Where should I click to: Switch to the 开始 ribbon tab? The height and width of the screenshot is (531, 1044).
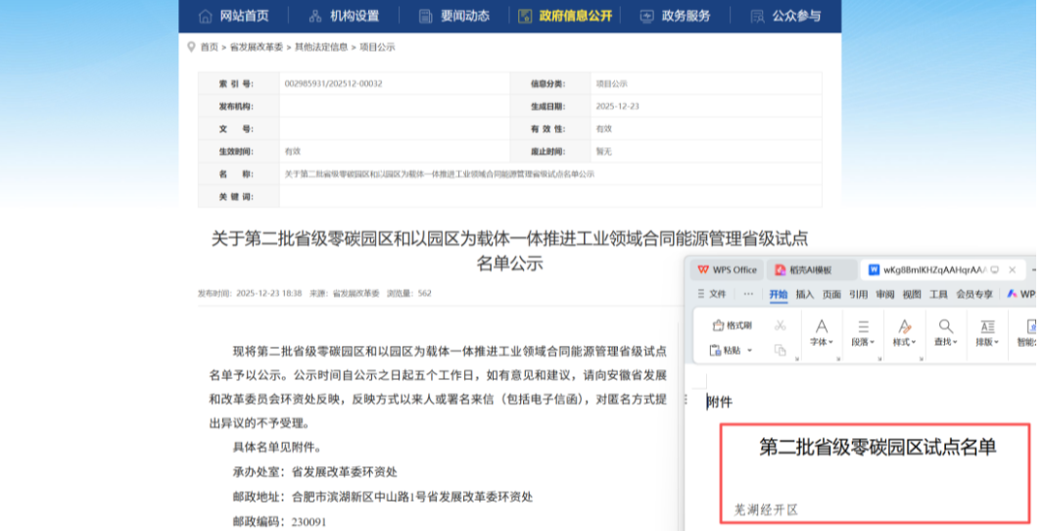[779, 295]
